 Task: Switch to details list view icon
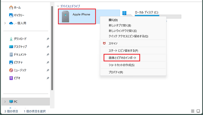point(193,111)
